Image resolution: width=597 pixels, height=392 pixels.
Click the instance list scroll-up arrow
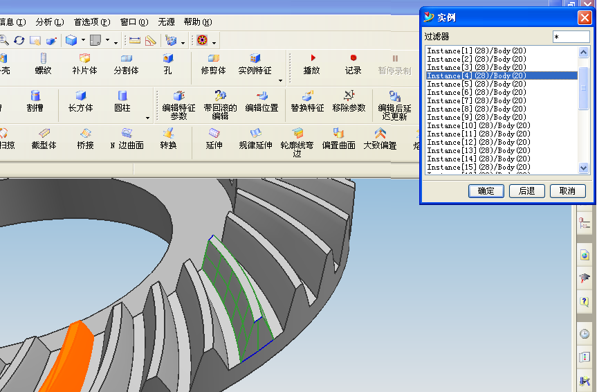583,52
